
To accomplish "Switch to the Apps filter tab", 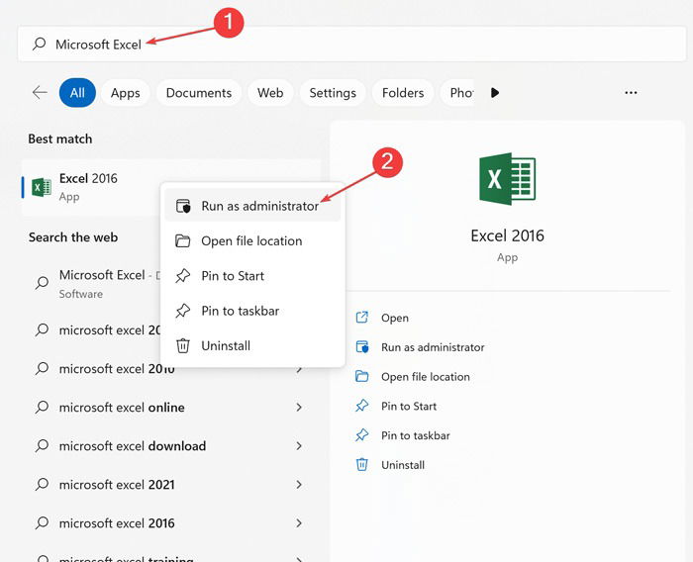I will 126,93.
